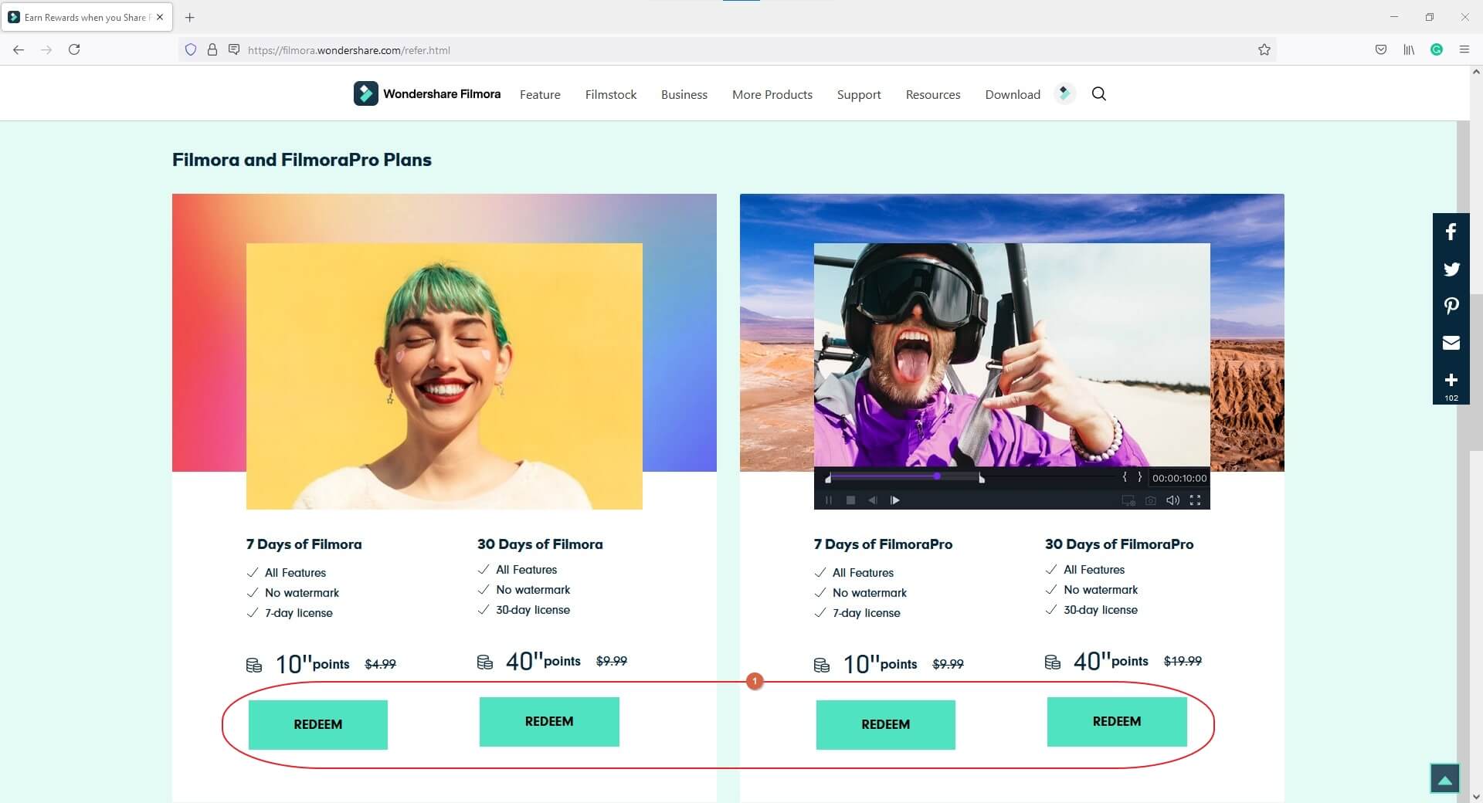Open the Firefox application menu

click(x=1464, y=50)
